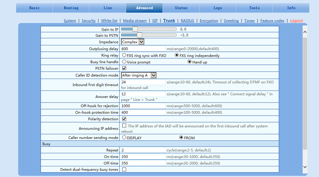Select DISPLAY caller number sending mode
The height and width of the screenshot is (177, 319).
tap(124, 138)
